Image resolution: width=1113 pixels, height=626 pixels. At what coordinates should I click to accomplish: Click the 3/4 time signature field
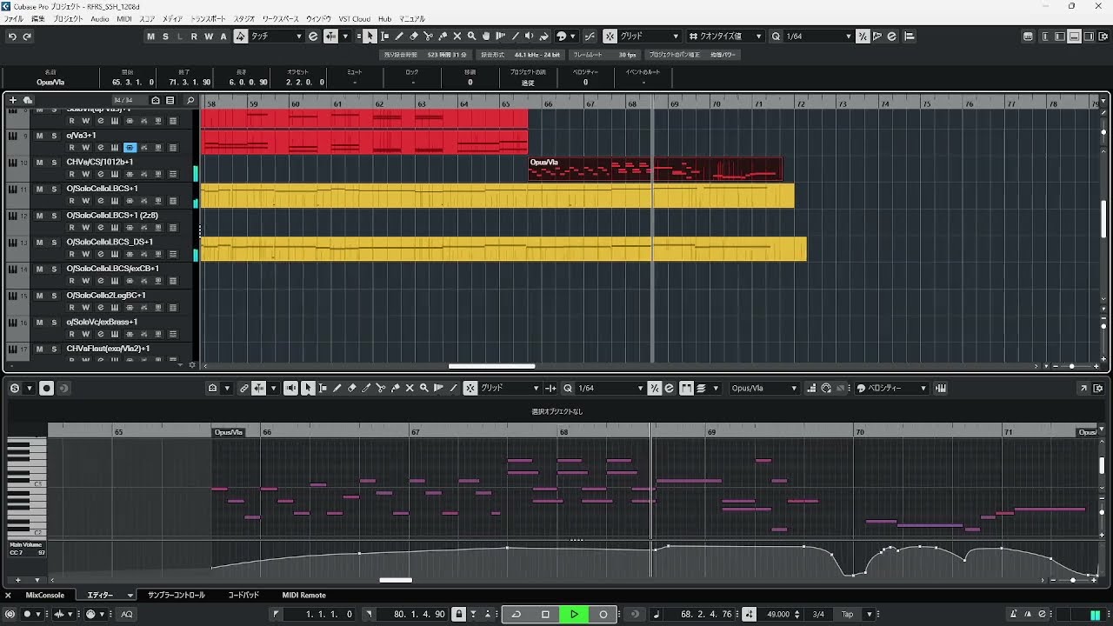click(818, 614)
